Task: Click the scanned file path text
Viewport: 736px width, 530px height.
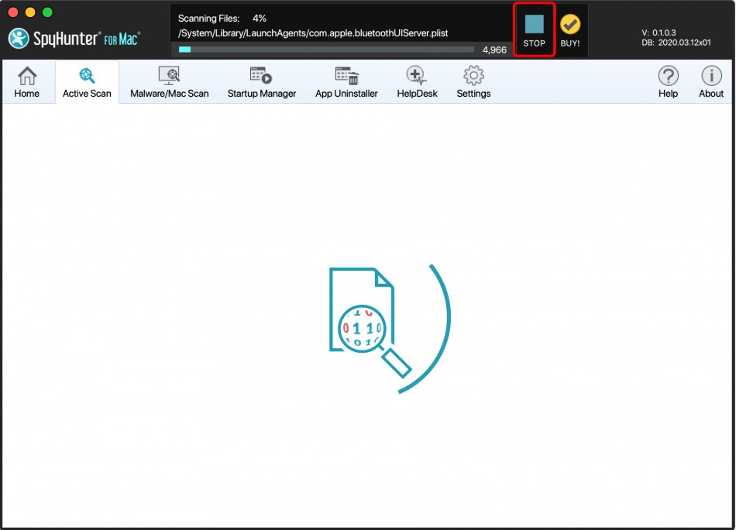Action: click(x=313, y=33)
